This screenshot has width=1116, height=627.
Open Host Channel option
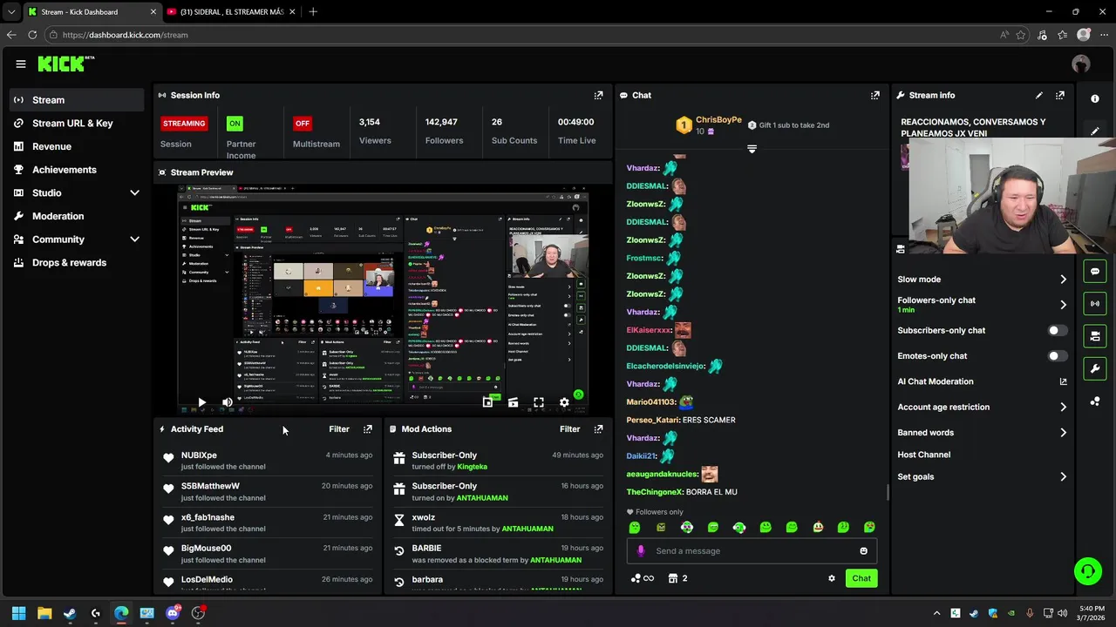click(x=923, y=455)
